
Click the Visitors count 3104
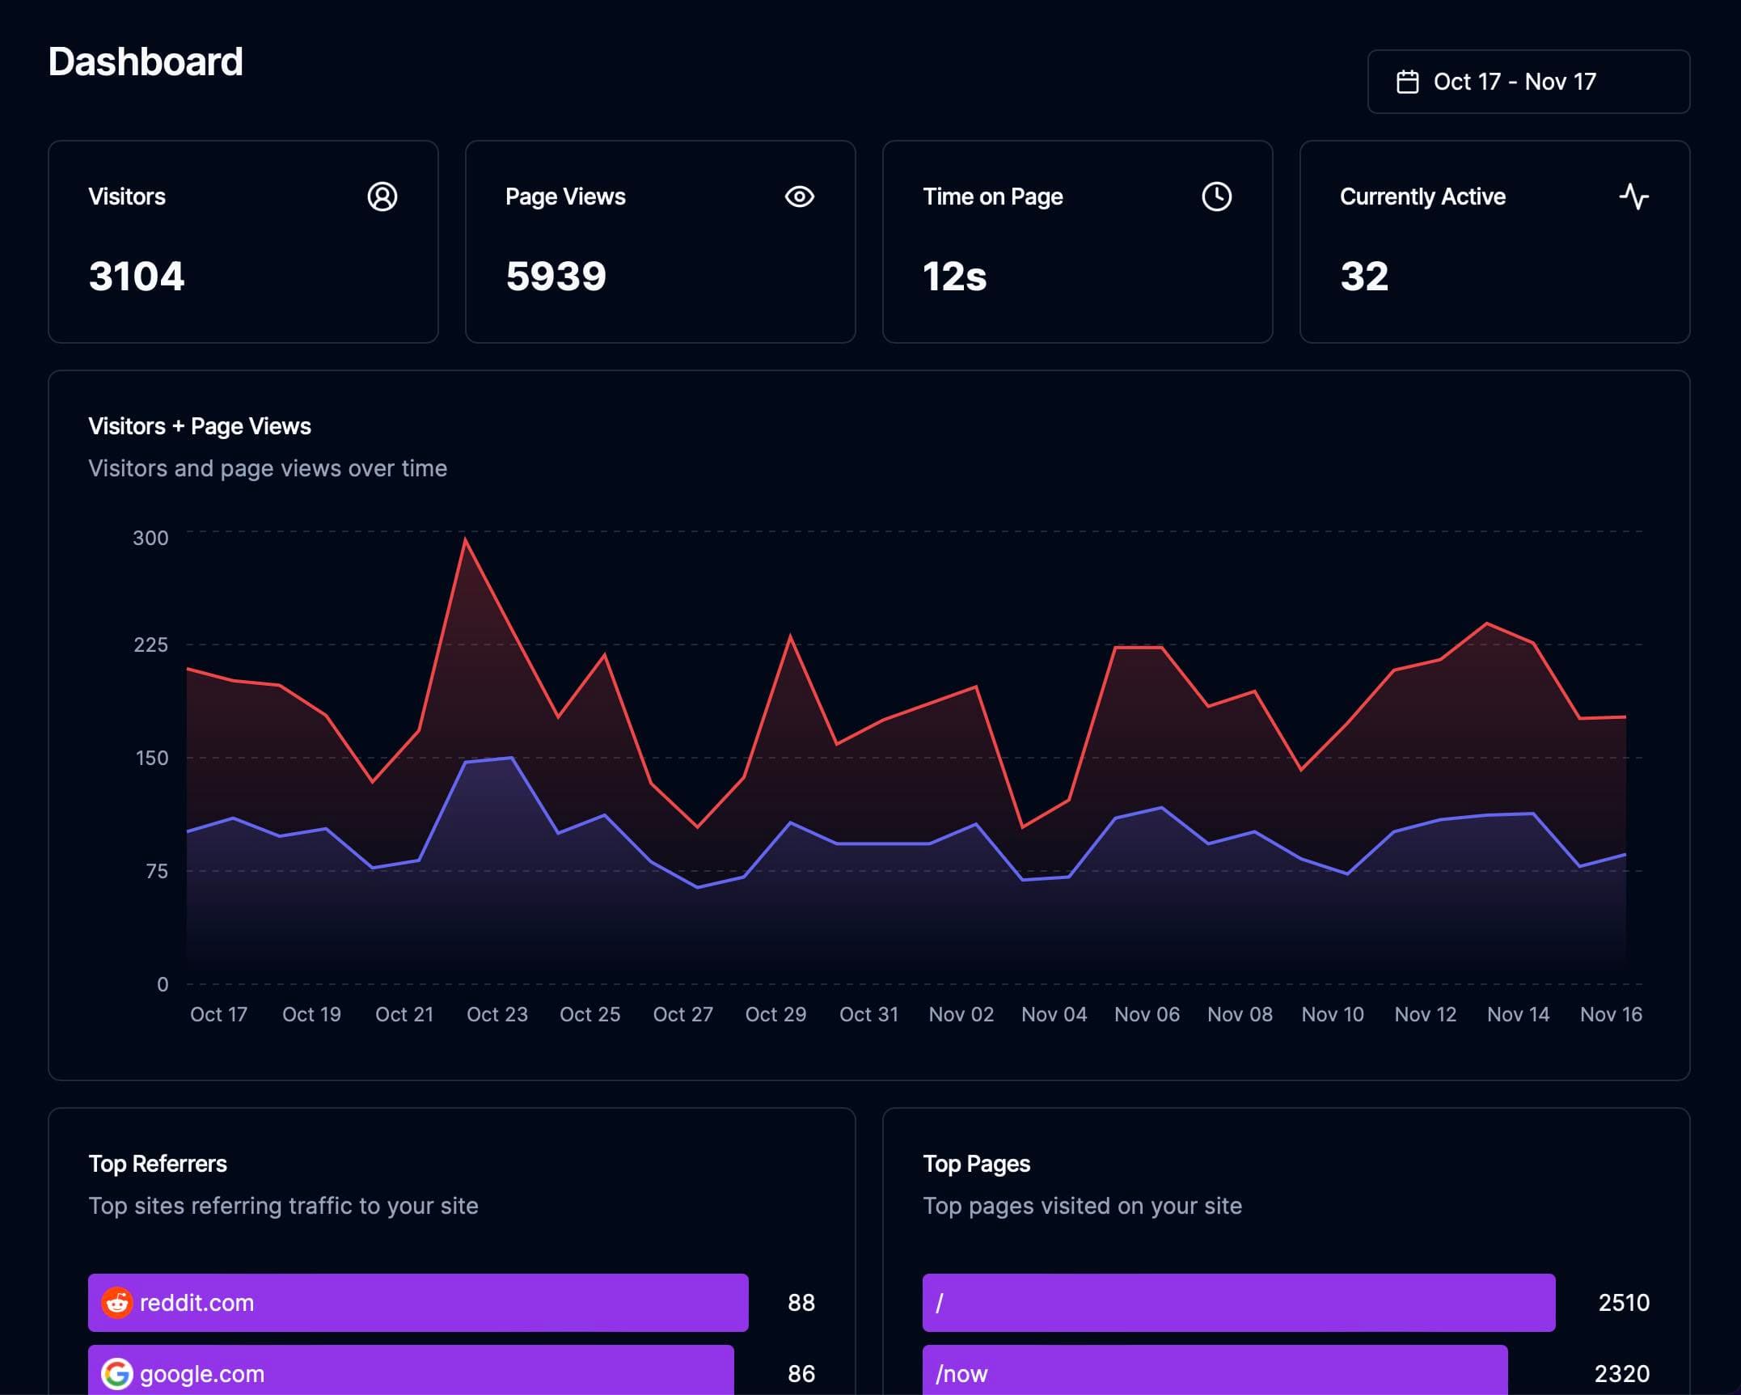tap(137, 277)
